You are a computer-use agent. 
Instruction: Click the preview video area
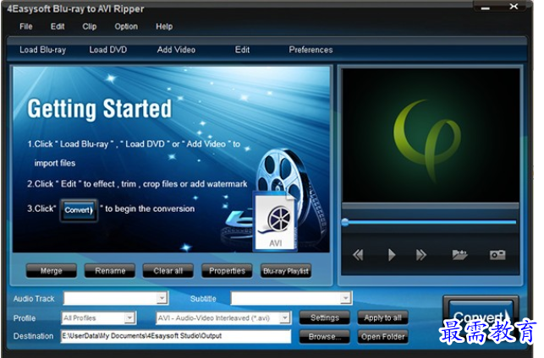430,135
